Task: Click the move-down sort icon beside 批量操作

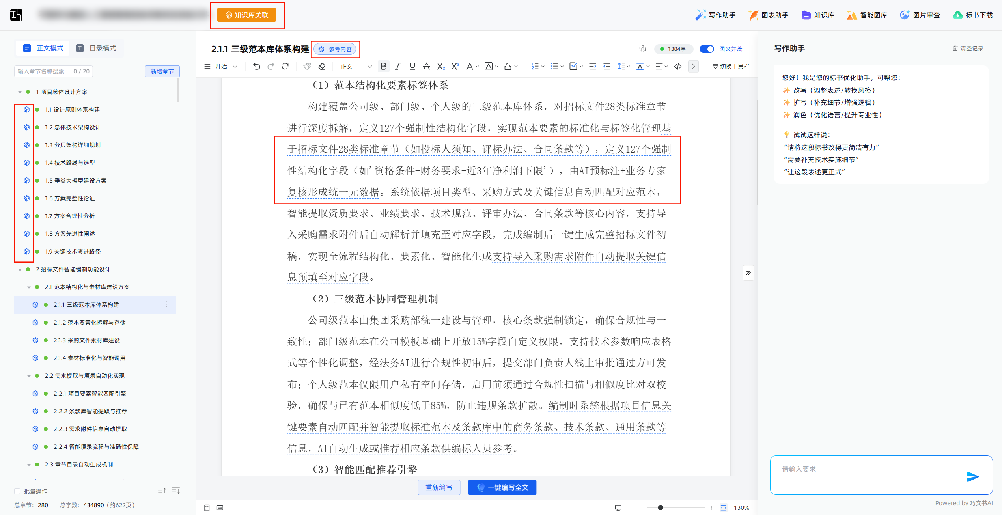Action: [x=176, y=491]
